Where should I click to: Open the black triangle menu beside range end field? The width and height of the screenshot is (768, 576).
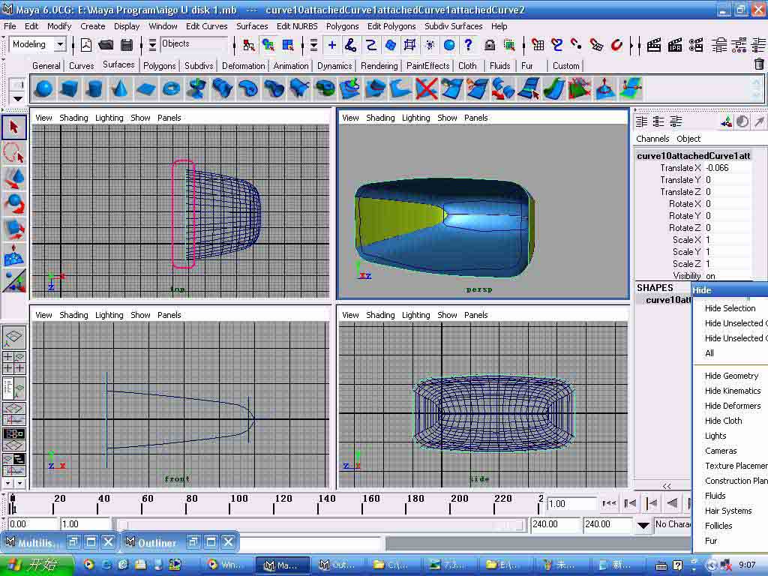pyautogui.click(x=643, y=526)
